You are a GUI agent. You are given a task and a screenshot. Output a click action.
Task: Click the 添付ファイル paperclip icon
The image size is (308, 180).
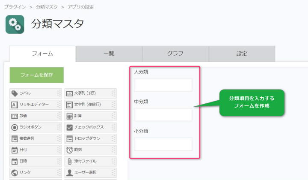[x=70, y=162]
